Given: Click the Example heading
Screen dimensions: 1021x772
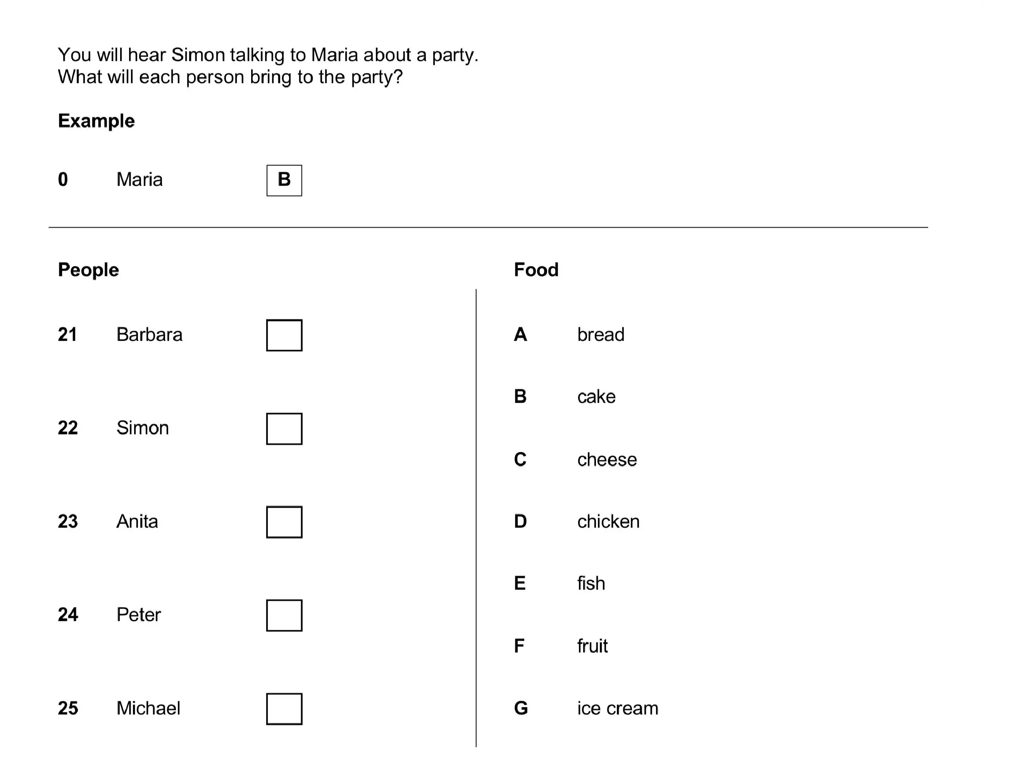Looking at the screenshot, I should 96,121.
